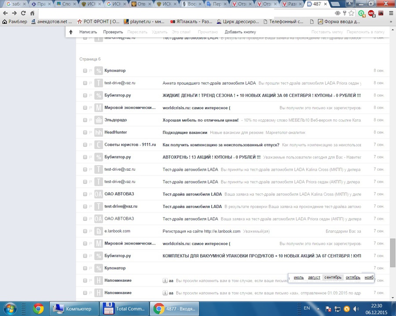Open the Action Center flag in the tray
This screenshot has width=396, height=316.
[x=328, y=309]
